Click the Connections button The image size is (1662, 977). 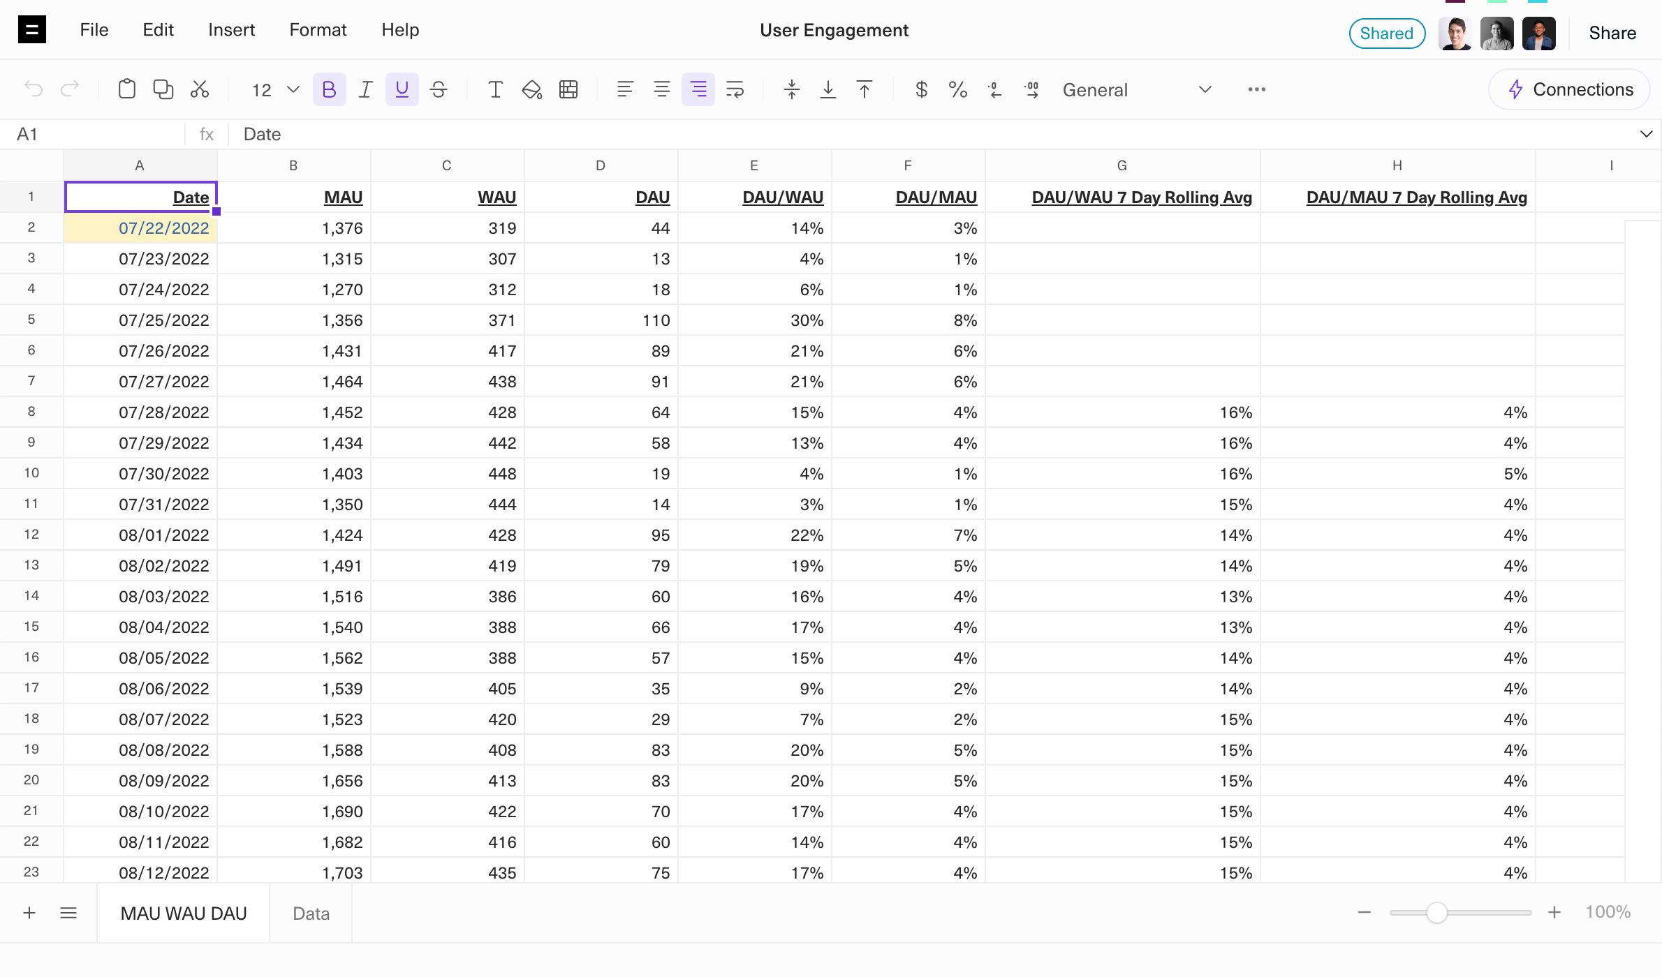[x=1570, y=89]
